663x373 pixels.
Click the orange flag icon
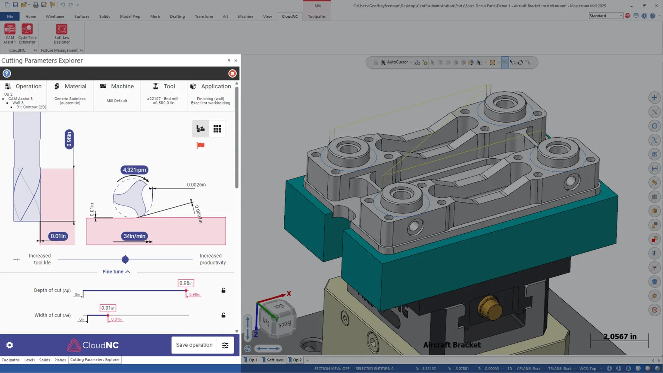(x=201, y=145)
